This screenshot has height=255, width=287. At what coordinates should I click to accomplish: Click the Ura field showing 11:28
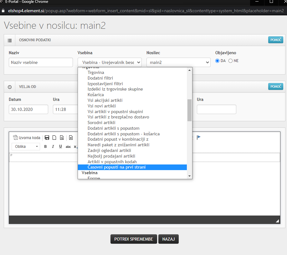click(x=65, y=109)
